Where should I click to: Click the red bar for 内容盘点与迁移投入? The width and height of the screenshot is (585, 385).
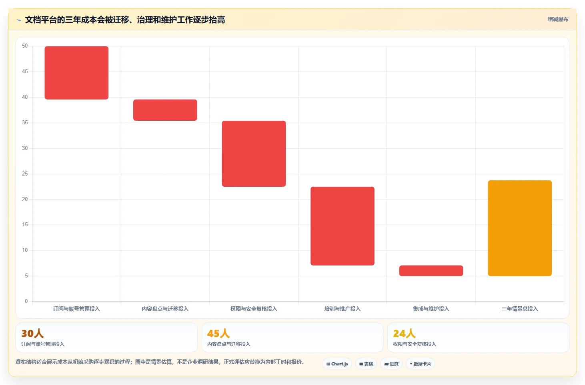pos(165,110)
